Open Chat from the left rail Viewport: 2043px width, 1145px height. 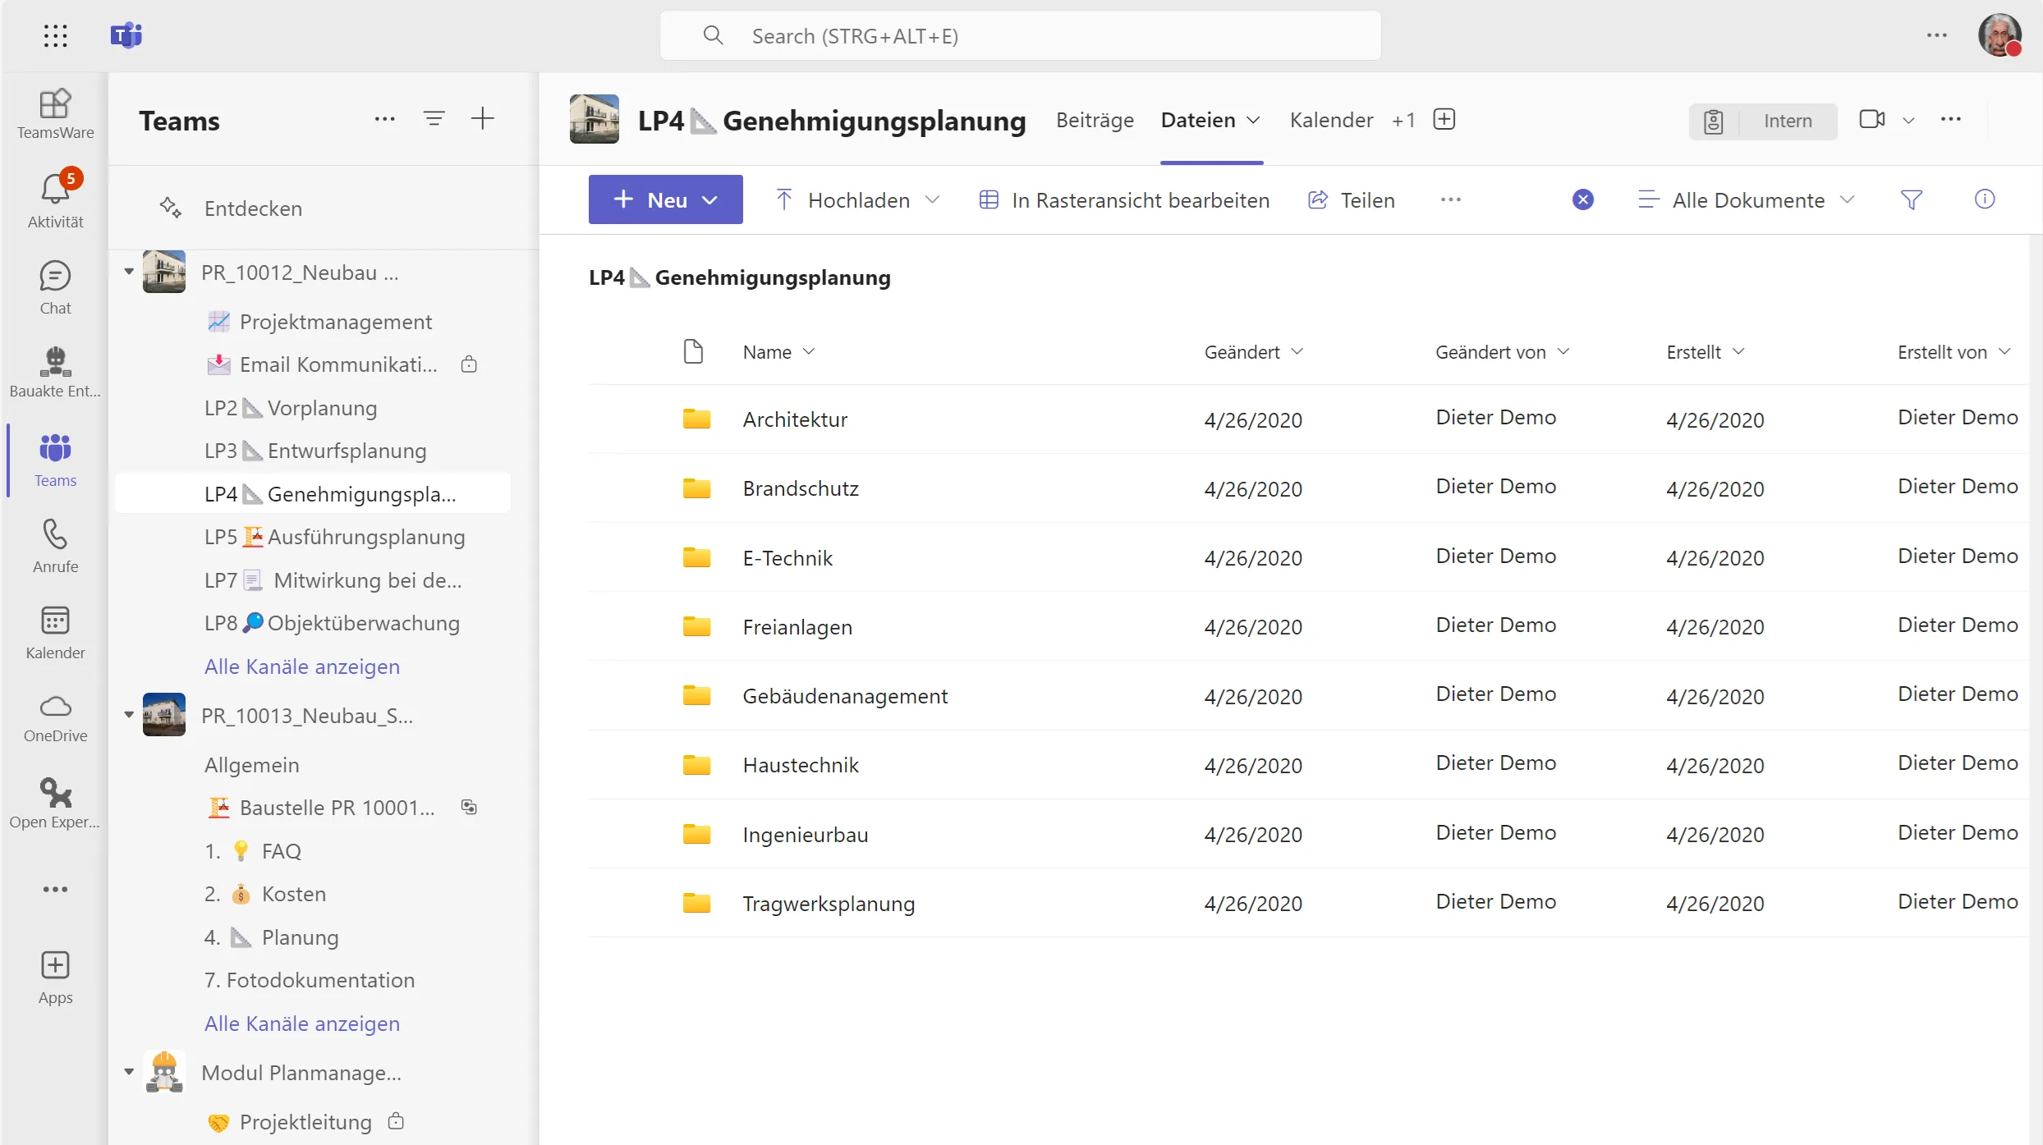(x=55, y=287)
